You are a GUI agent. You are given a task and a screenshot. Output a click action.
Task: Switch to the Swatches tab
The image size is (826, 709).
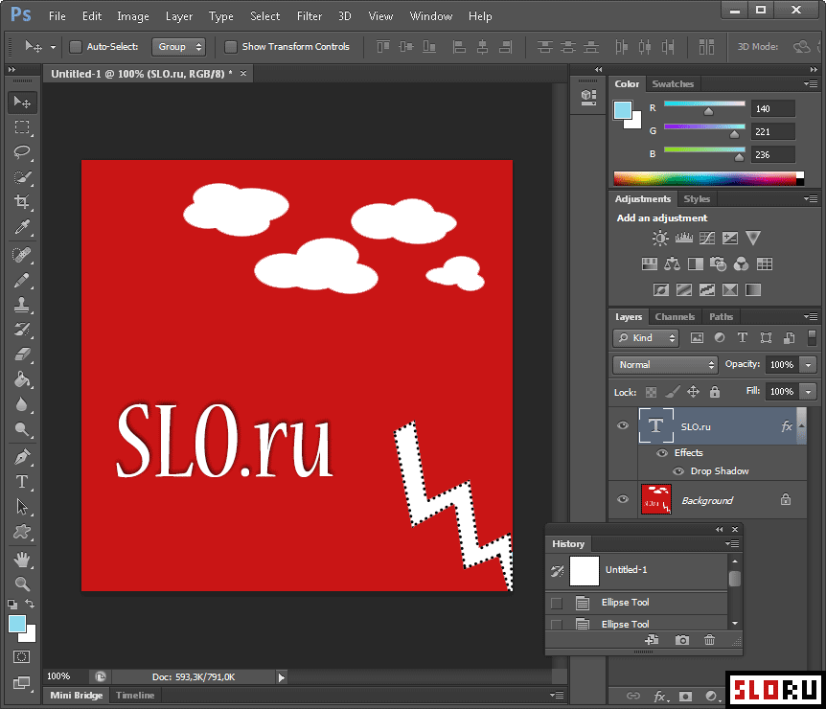(673, 83)
